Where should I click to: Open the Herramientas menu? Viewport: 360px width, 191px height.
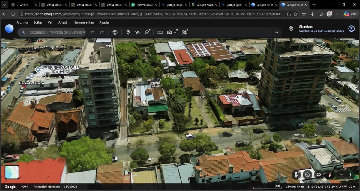(x=84, y=22)
